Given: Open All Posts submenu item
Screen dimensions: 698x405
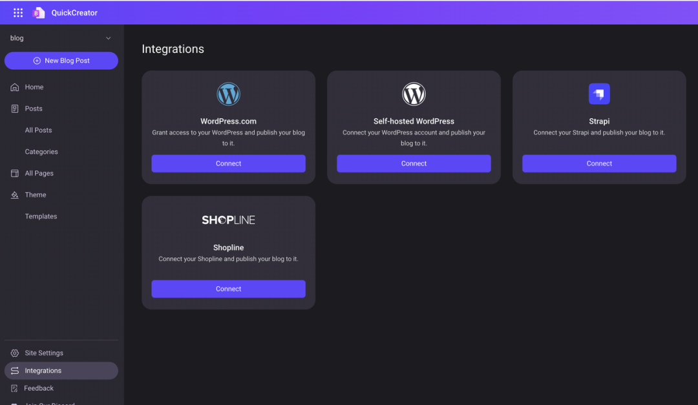Looking at the screenshot, I should click(x=38, y=130).
